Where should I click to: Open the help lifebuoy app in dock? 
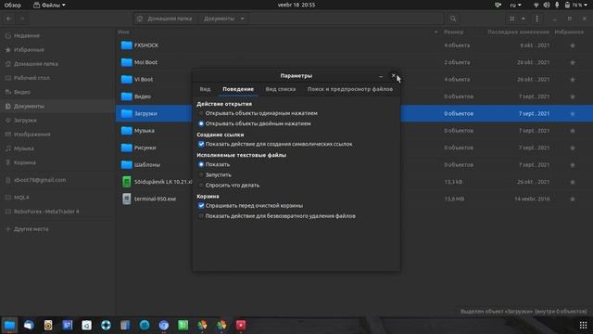click(106, 325)
